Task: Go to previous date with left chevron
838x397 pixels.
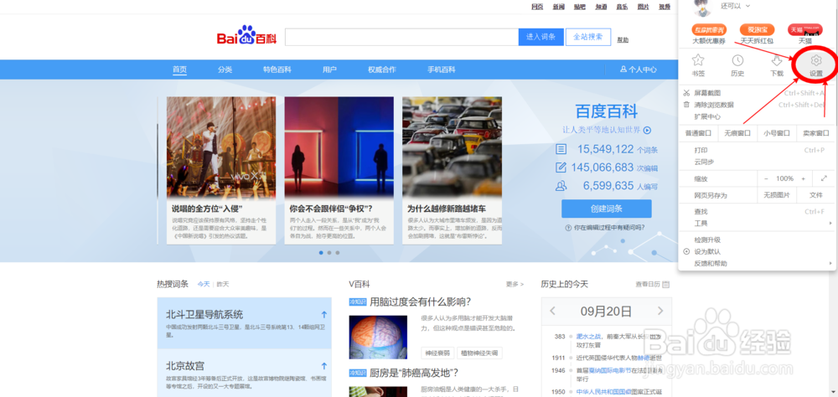Action: tap(553, 311)
